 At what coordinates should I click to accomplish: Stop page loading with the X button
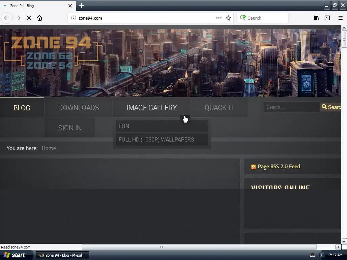point(29,18)
